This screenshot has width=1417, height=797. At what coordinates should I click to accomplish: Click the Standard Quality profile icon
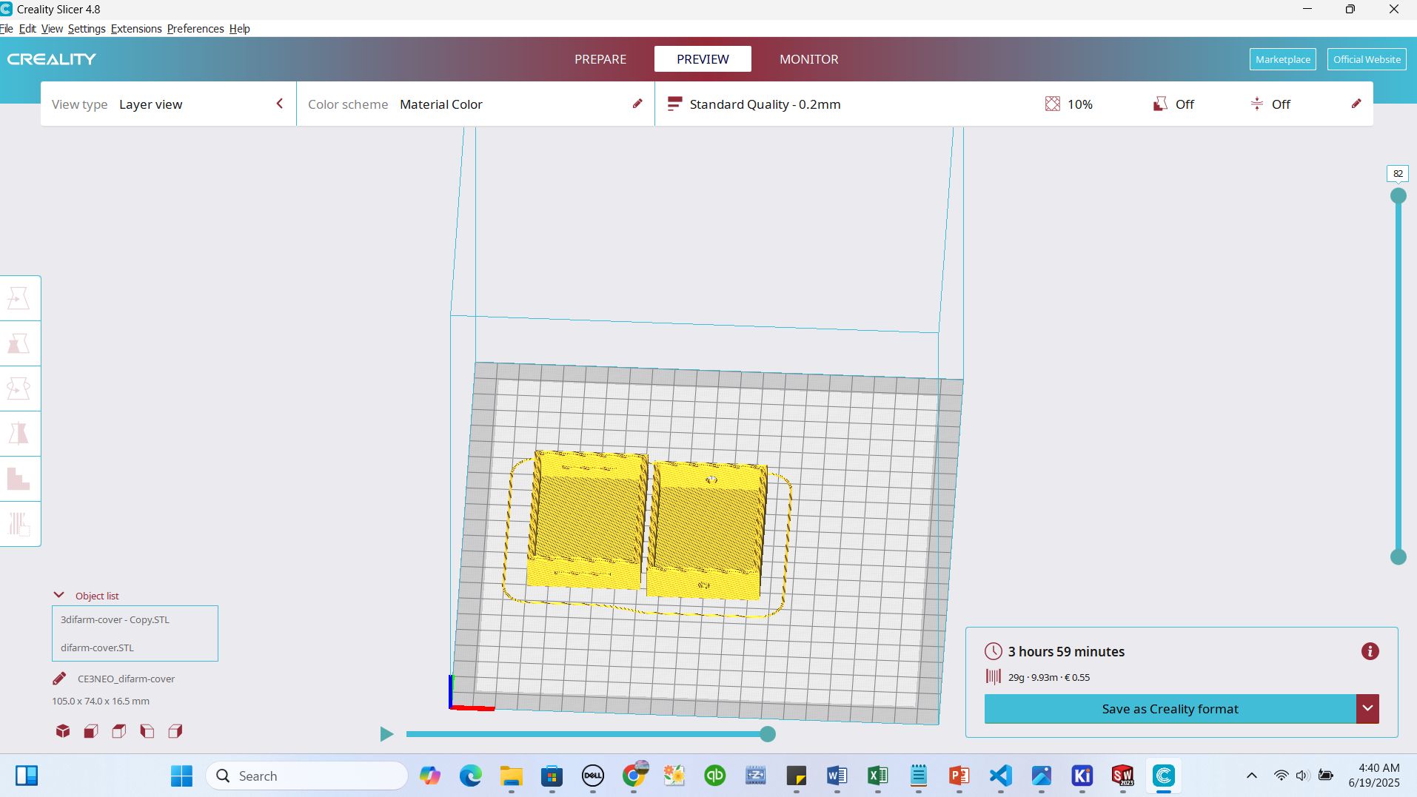674,104
